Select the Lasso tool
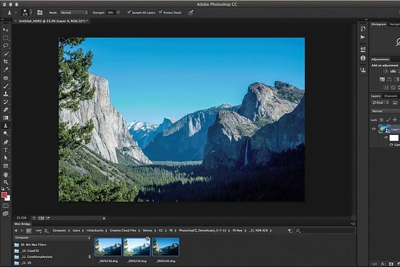 5,46
